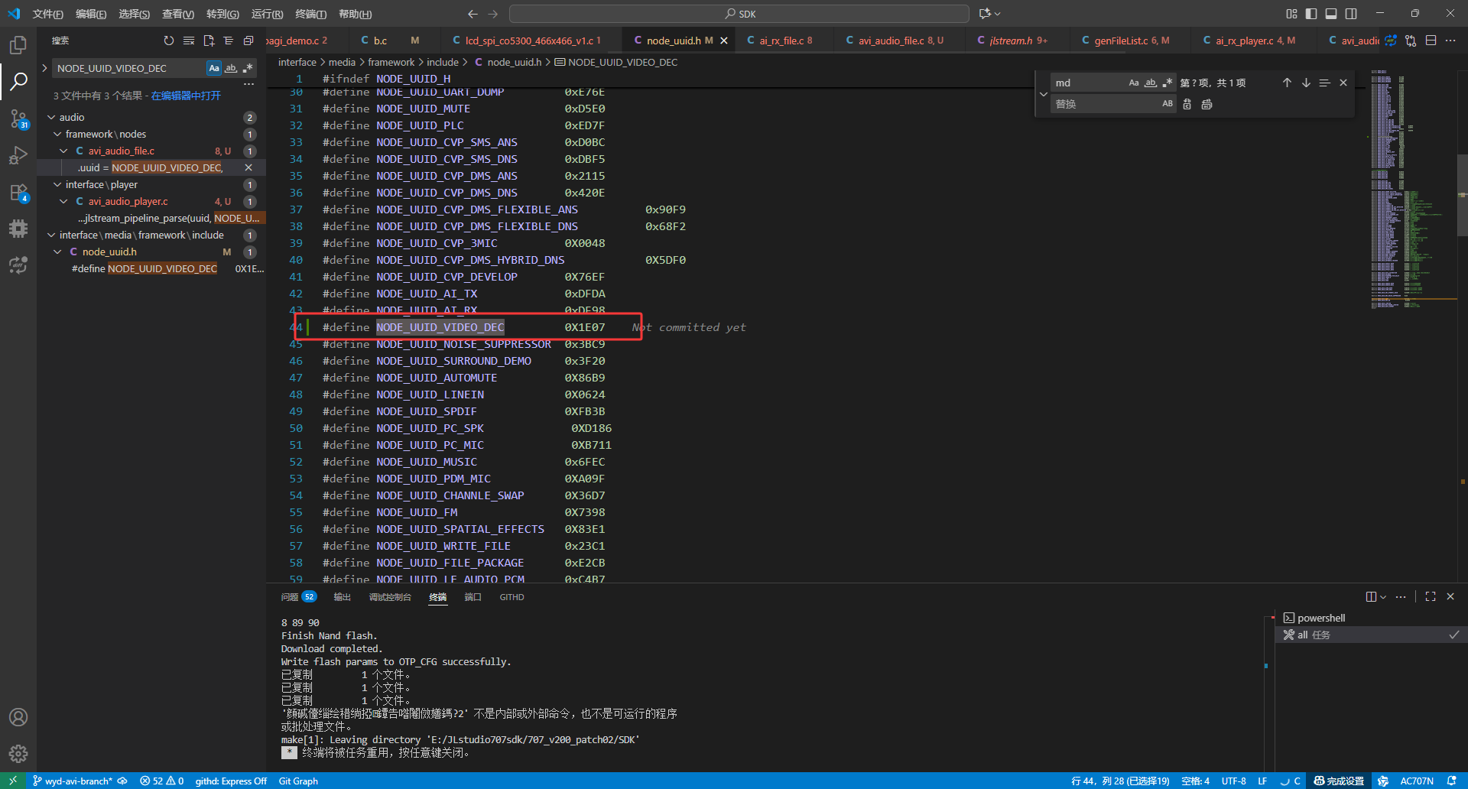Open Accounts icon in activity bar
1468x789 pixels.
pyautogui.click(x=18, y=717)
